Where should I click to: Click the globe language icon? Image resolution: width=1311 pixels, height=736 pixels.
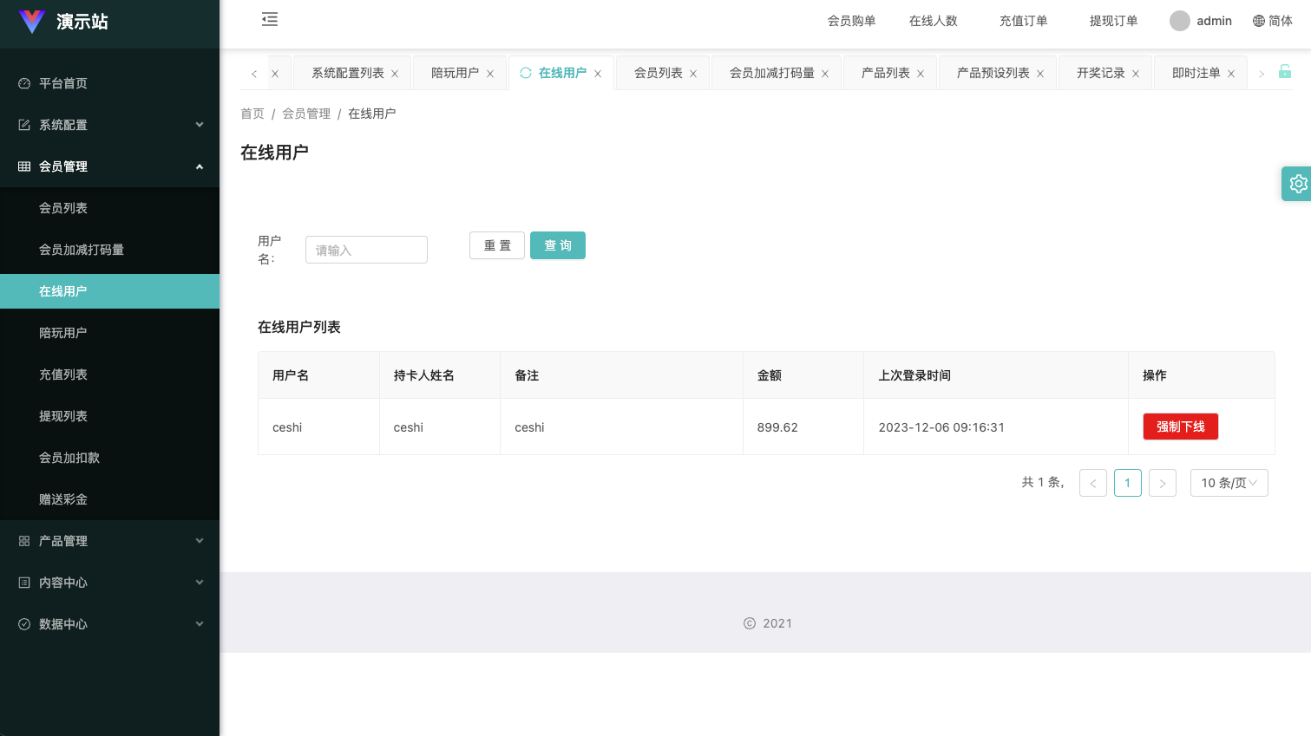point(1258,21)
